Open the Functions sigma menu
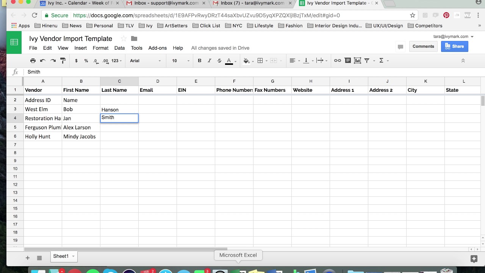This screenshot has width=485, height=273. [384, 61]
